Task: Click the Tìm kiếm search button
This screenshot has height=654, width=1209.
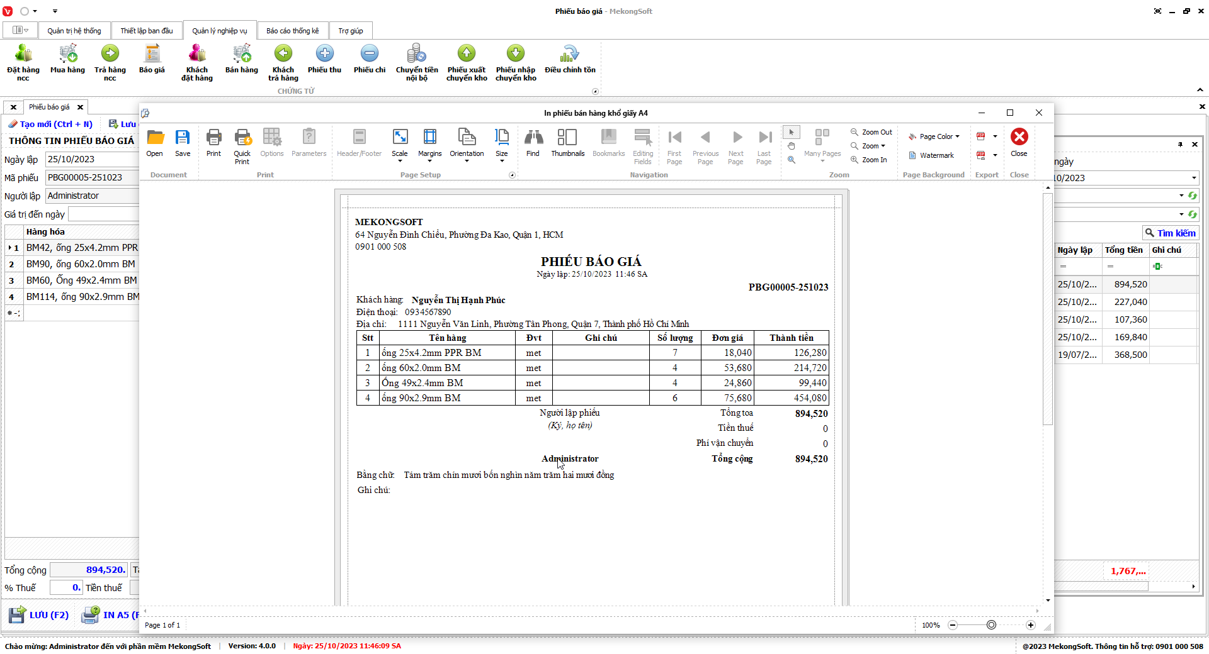Action: (1171, 233)
